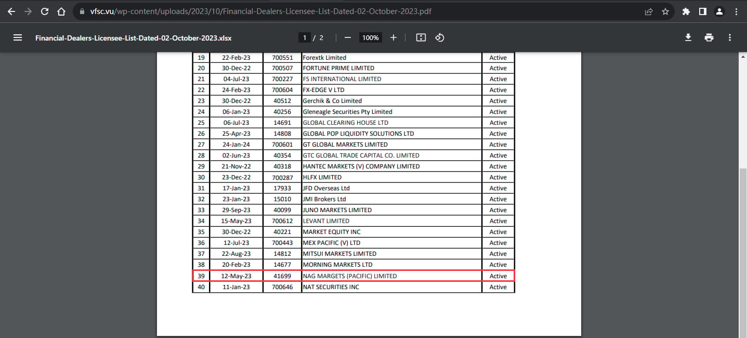The image size is (747, 338).
Task: Click the FX-EDGE V LTD cell
Action: pos(391,90)
